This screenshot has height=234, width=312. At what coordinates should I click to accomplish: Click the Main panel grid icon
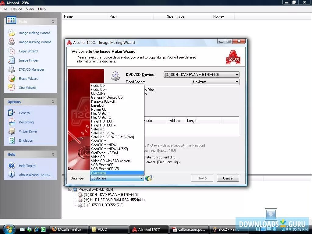[11, 20]
